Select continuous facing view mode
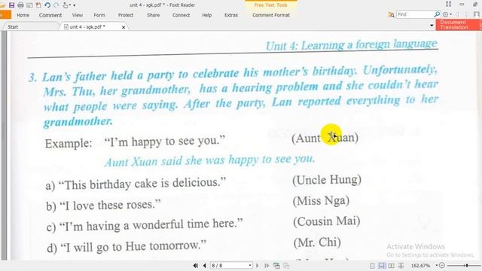This screenshot has height=271, width=482. 401,266
